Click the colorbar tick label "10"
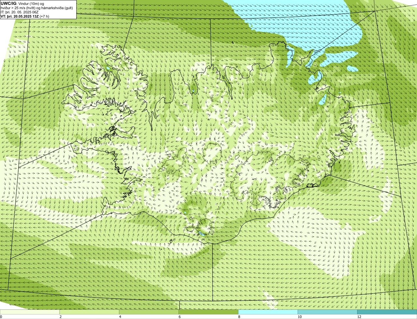 pos(299,317)
